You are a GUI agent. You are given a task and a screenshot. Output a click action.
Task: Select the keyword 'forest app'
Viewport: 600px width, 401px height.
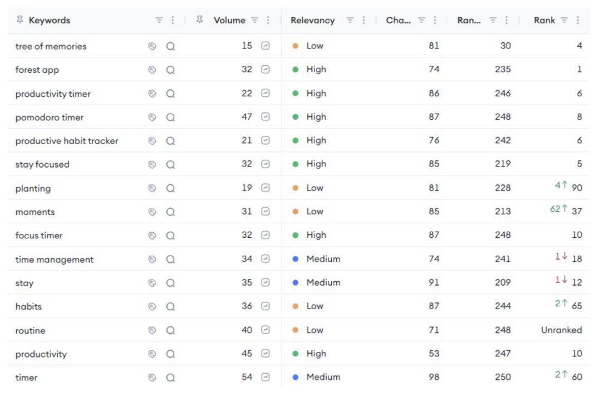(37, 70)
